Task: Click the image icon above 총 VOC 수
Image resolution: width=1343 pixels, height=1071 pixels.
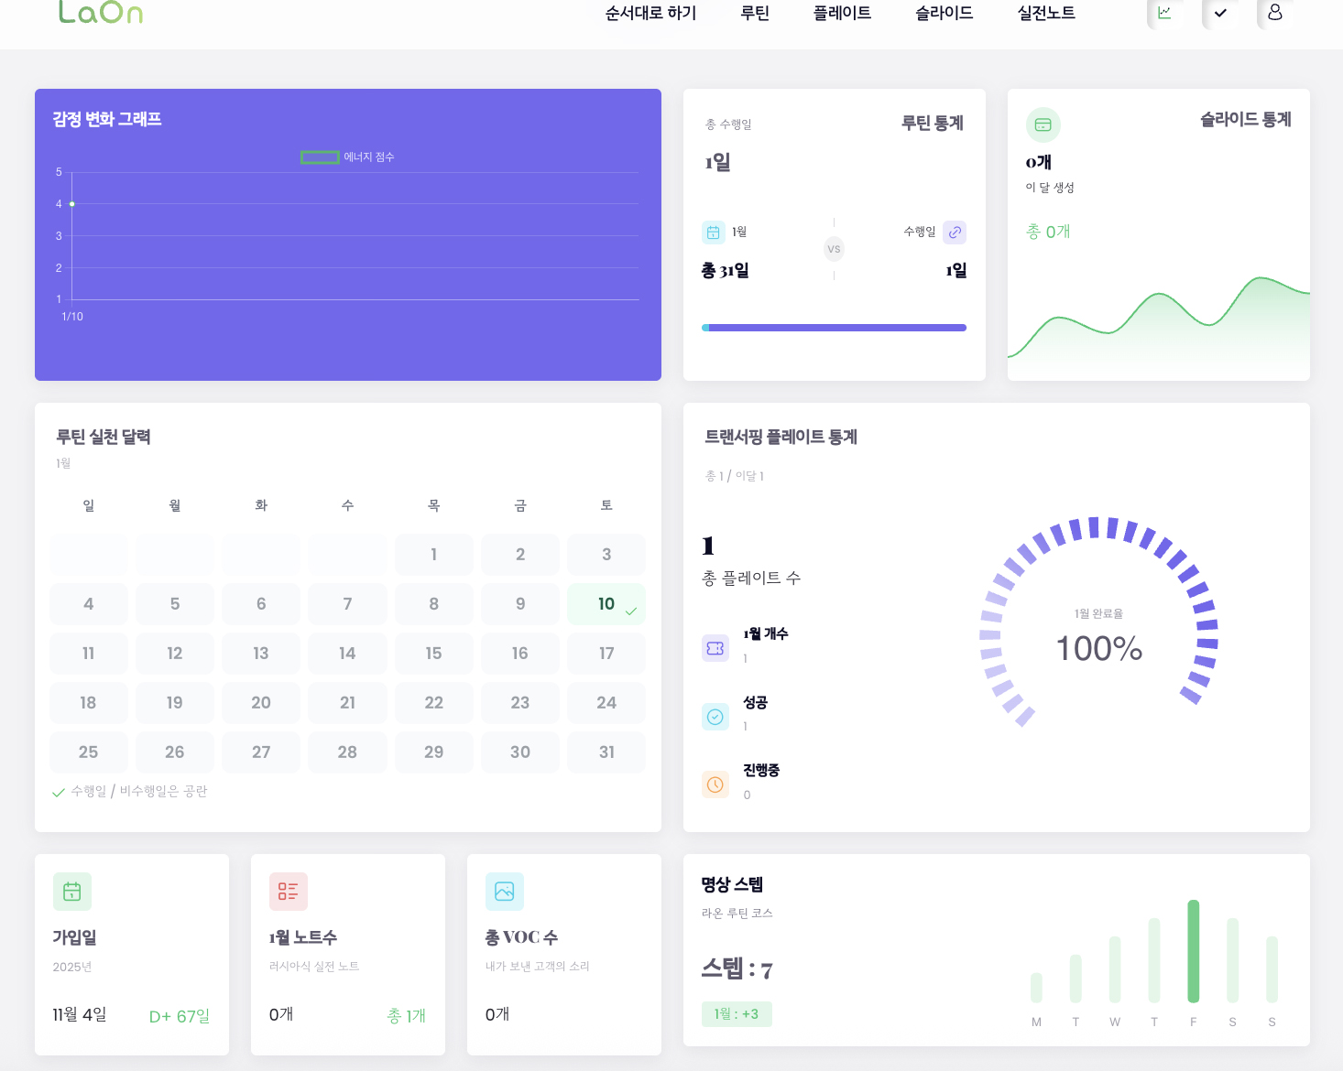Action: click(504, 892)
